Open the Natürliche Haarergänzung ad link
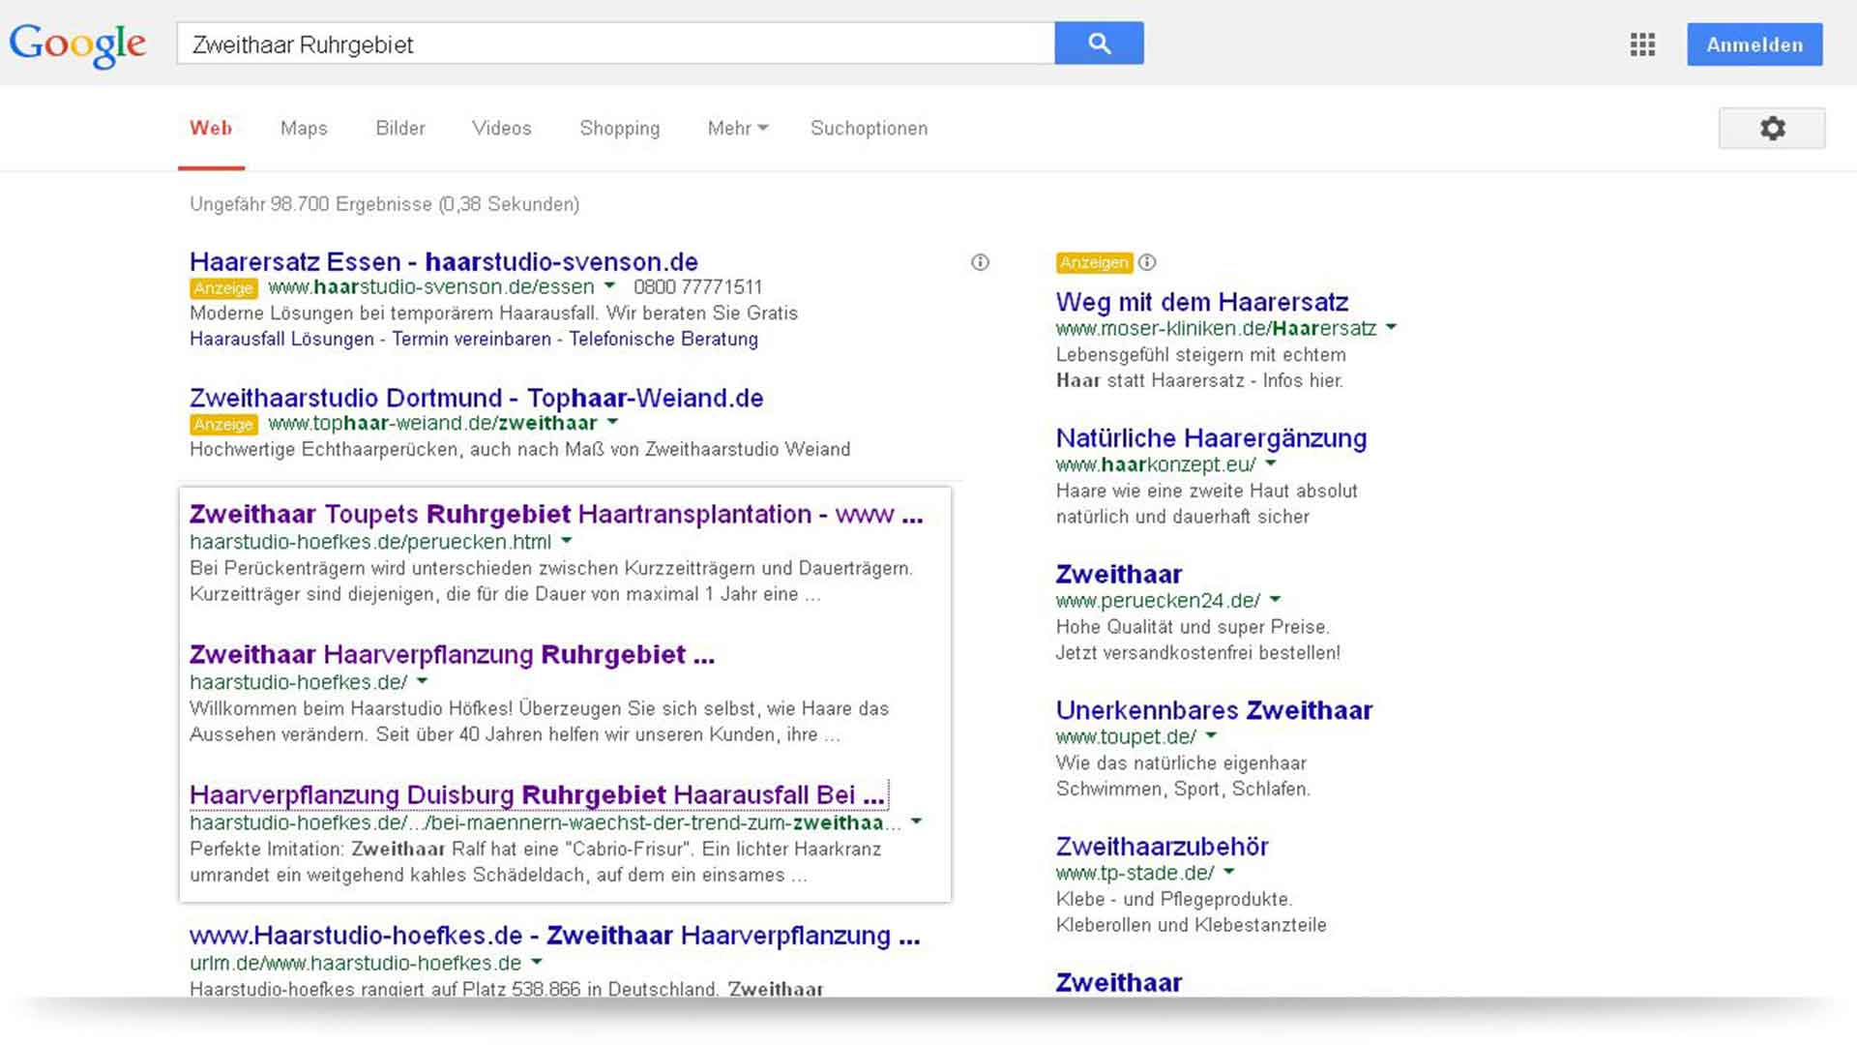The height and width of the screenshot is (1045, 1857). tap(1211, 438)
